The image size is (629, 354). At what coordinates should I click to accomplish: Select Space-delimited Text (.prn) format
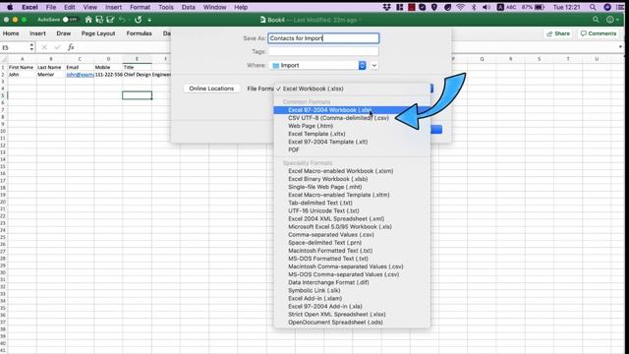click(352, 243)
